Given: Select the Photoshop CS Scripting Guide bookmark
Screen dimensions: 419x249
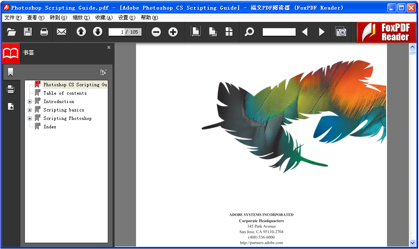Looking at the screenshot, I should [x=75, y=85].
